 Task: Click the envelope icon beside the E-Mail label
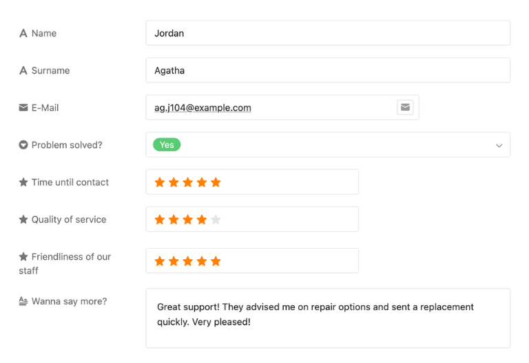(x=23, y=107)
